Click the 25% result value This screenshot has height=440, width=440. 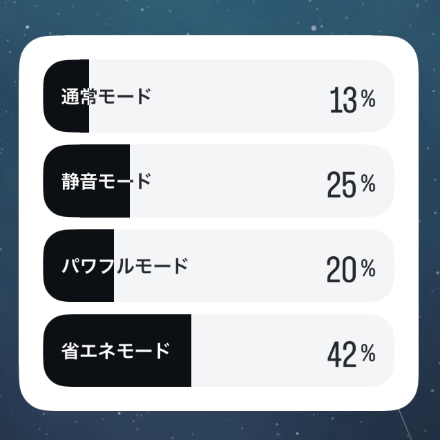pyautogui.click(x=352, y=184)
